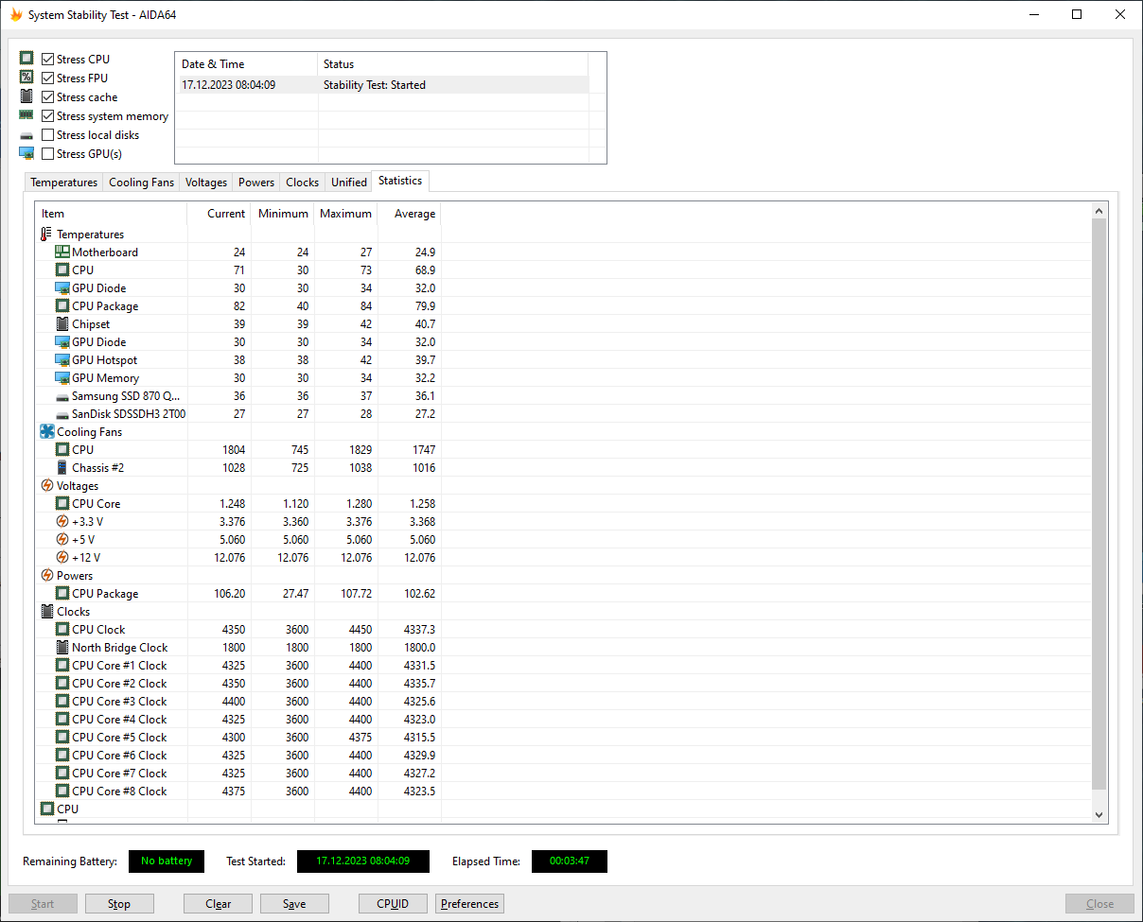
Task: Click the CPU Package power value 106.20
Action: click(230, 594)
